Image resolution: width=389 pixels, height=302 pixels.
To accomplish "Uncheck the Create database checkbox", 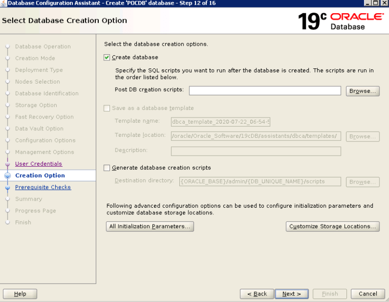I will pyautogui.click(x=107, y=58).
